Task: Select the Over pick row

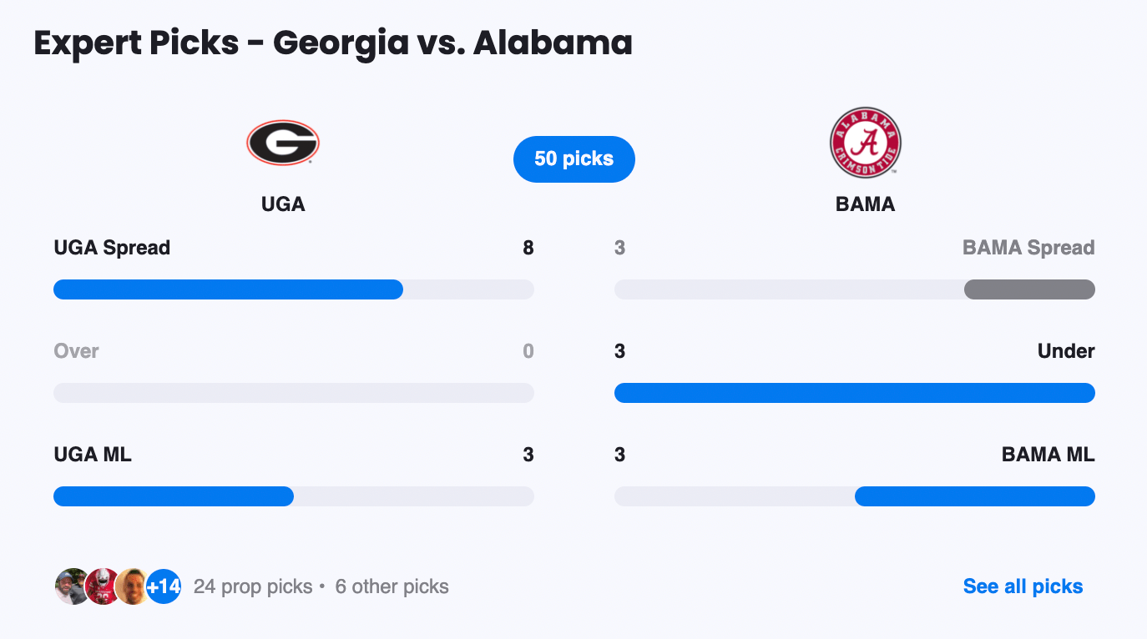Action: click(x=76, y=351)
